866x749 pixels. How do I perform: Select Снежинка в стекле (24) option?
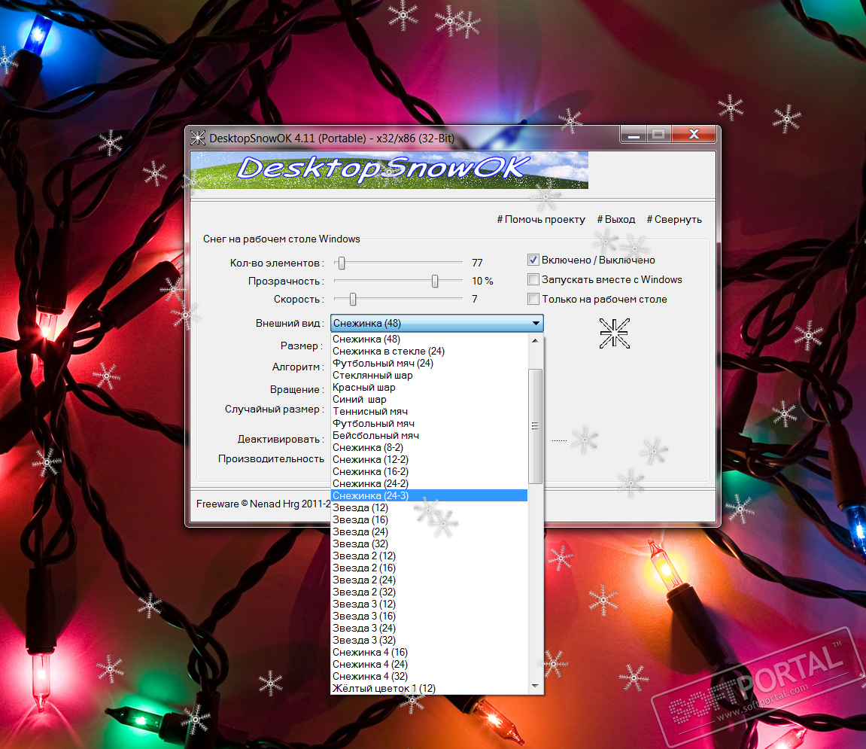(429, 351)
